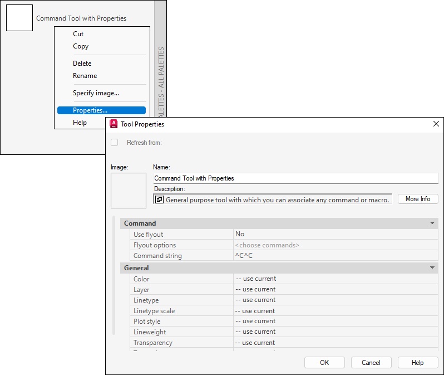Click the ALL PALETTES title bar strip
Screen dimensions: 444x375
pyautogui.click(x=161, y=58)
